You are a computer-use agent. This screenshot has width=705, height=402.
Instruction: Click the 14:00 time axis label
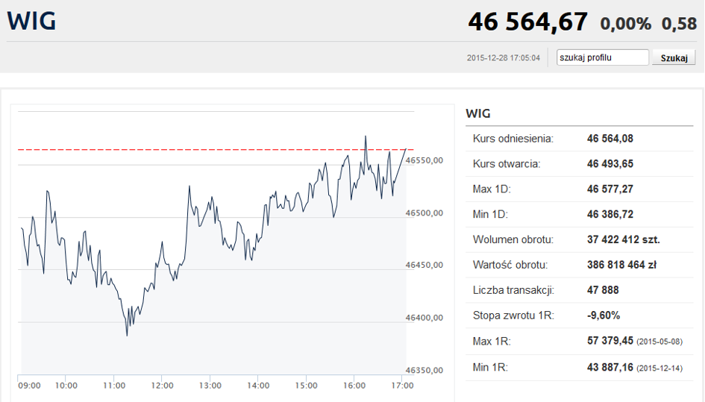pos(258,386)
